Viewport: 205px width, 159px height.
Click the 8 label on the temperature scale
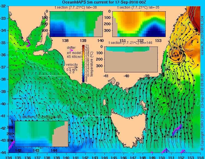point(86,81)
